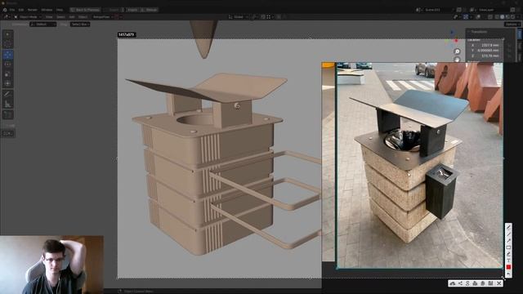
Task: Click the red X axis gizmo dot
Action: (x=456, y=40)
